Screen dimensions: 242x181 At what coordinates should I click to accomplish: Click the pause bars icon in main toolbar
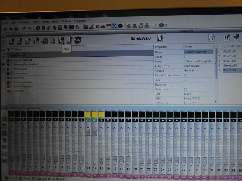tap(97, 26)
